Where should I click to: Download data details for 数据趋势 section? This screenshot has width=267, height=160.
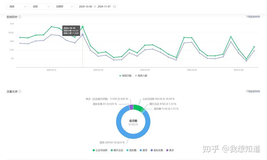coord(253,17)
